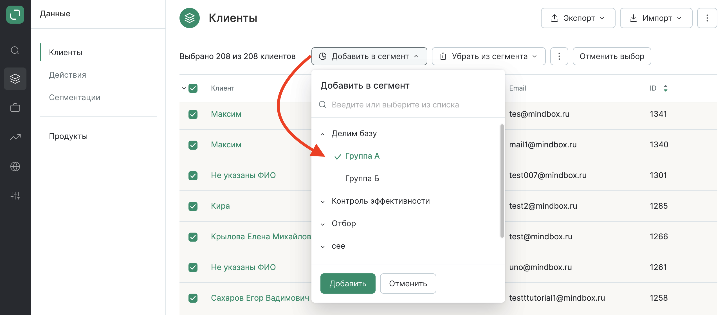Click Отменить in the segment popup
The height and width of the screenshot is (315, 723).
click(x=408, y=283)
